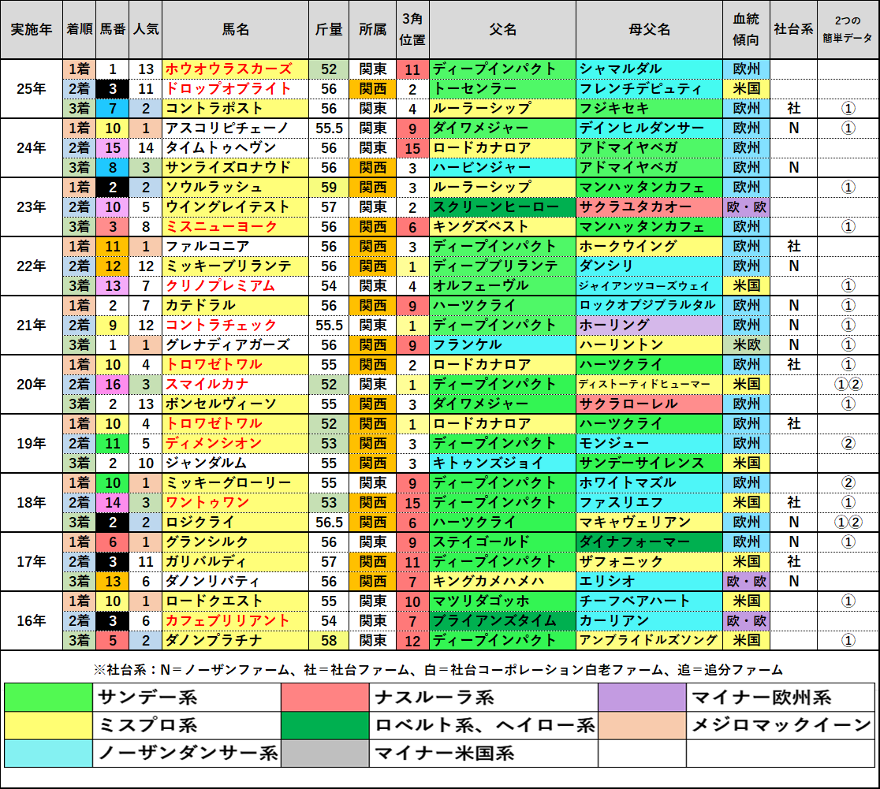Screen dimensions: 880x789
Task: Select the dark green ロベルト系 legend swatch
Action: click(x=326, y=726)
